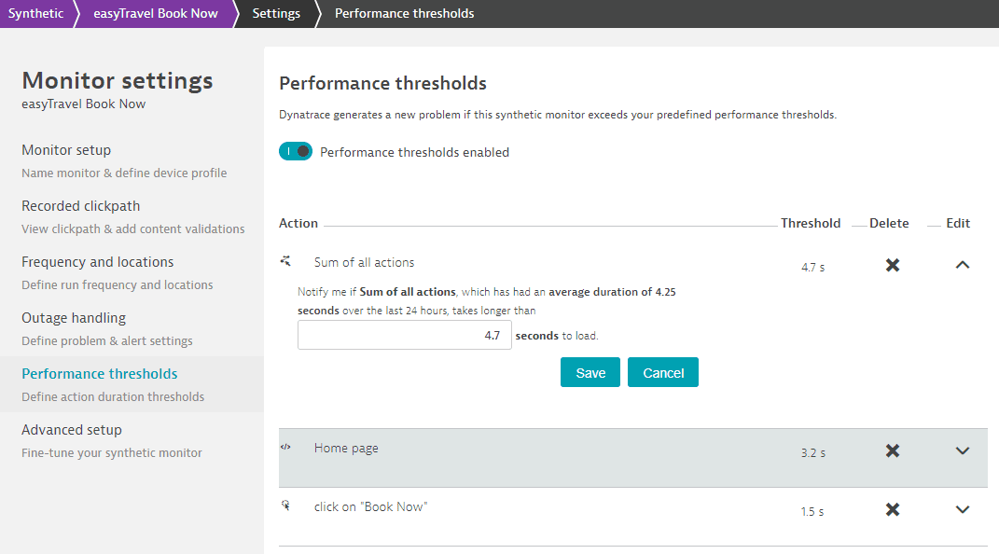Select Performance thresholds in the sidebar
This screenshot has height=554, width=999.
100,374
